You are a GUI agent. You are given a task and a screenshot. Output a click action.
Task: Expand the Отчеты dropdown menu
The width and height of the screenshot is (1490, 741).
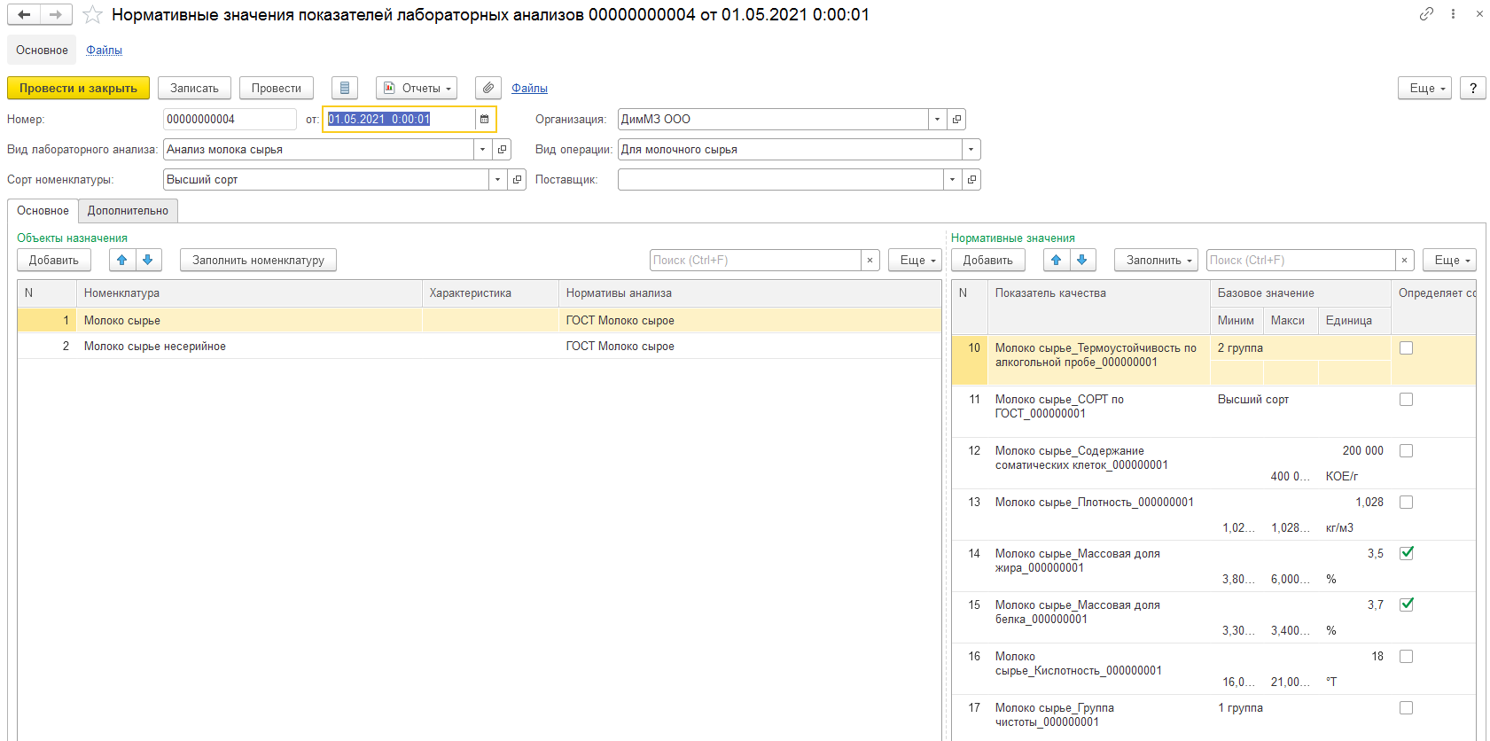[417, 88]
